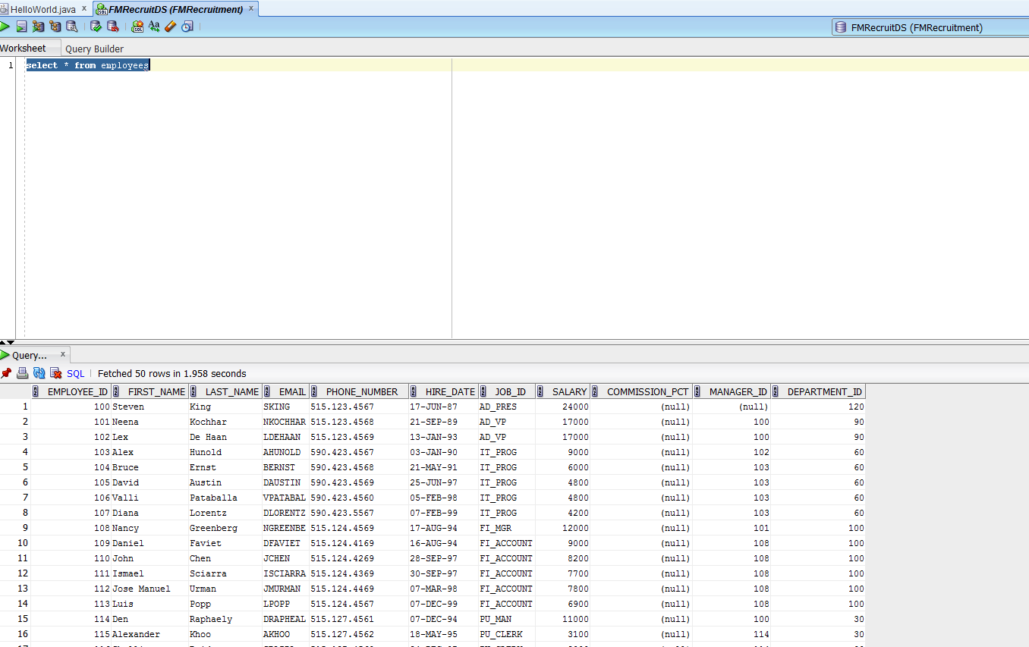Run Script icon in worksheet toolbar
The width and height of the screenshot is (1029, 647).
[x=21, y=26]
